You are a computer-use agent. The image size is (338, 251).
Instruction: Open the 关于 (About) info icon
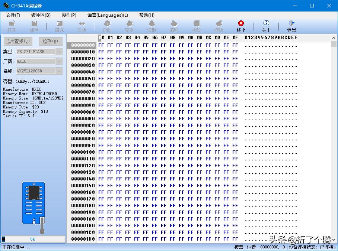tap(266, 26)
